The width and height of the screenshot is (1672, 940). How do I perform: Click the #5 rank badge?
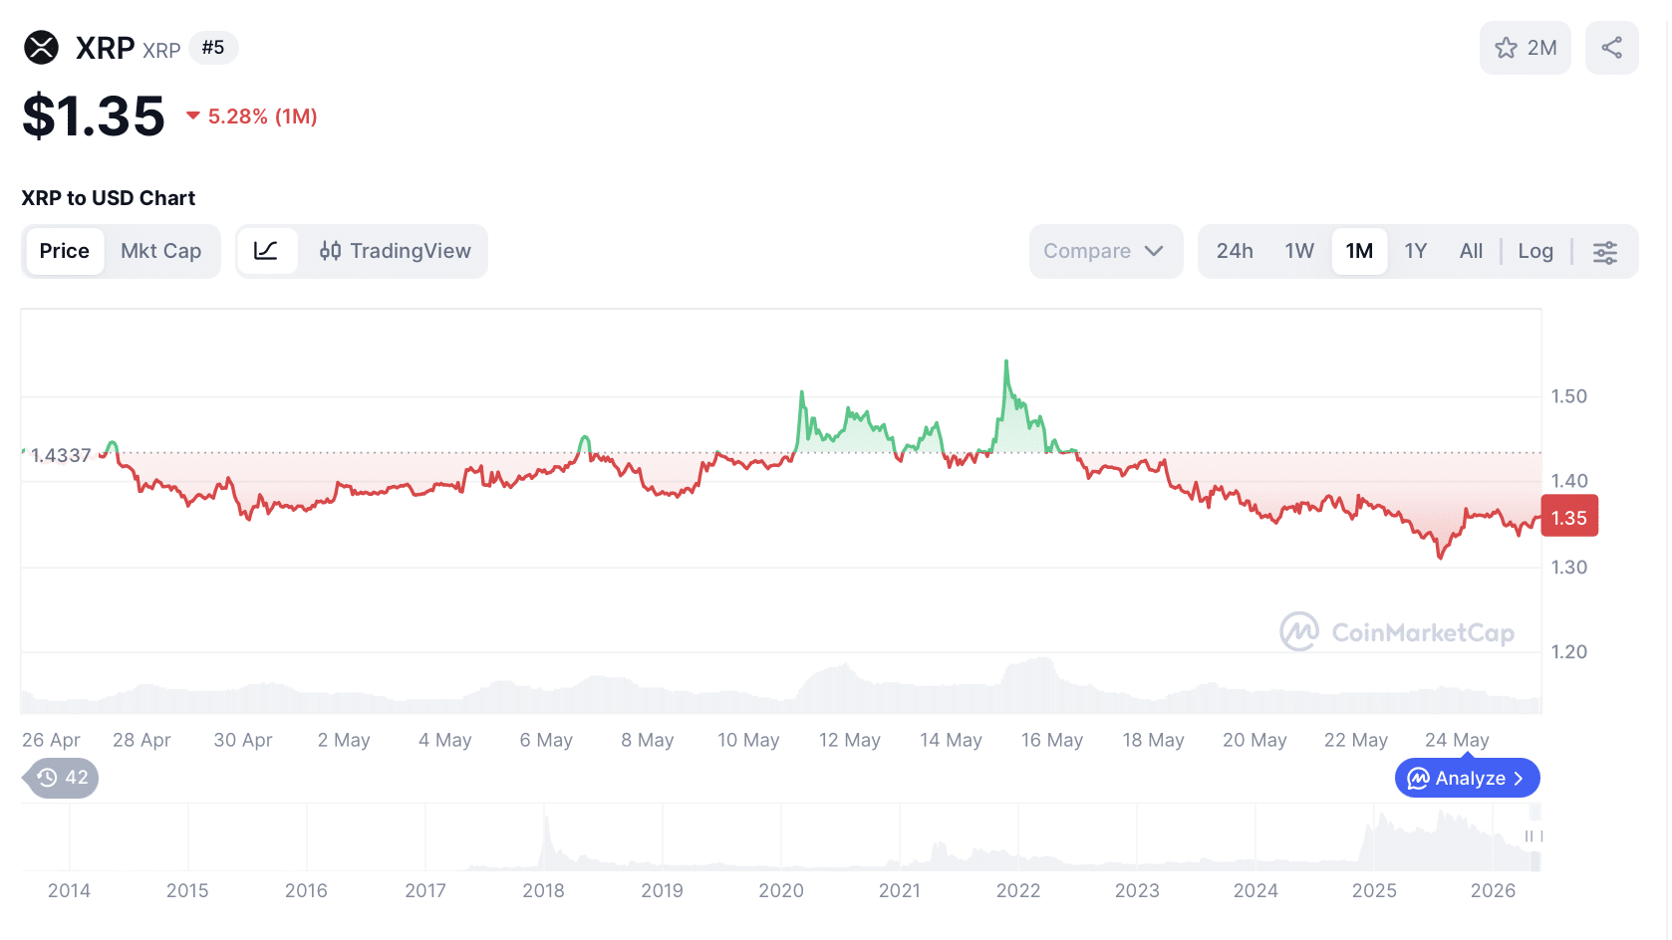[213, 48]
